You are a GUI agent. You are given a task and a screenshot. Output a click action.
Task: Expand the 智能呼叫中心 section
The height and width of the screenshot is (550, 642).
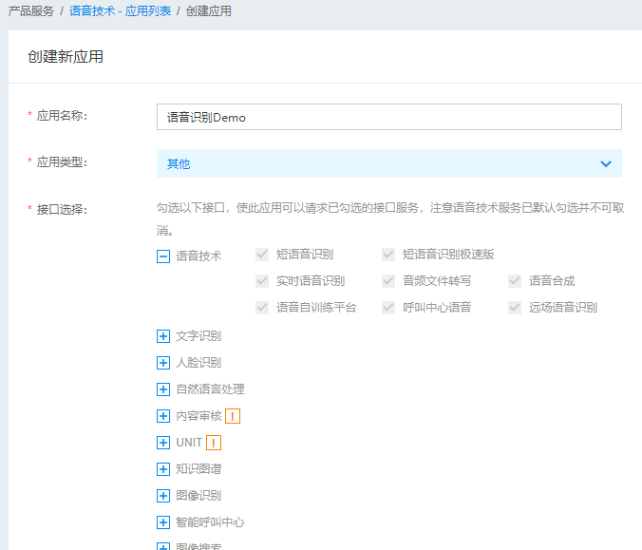[x=163, y=522]
